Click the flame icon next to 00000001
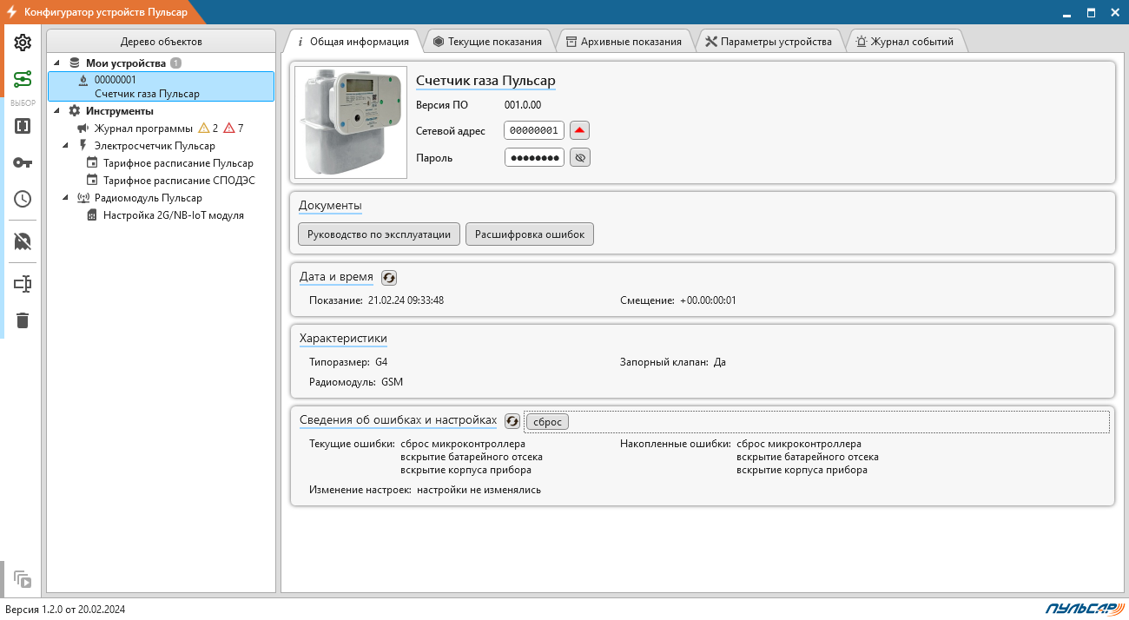1129x620 pixels. [x=83, y=80]
